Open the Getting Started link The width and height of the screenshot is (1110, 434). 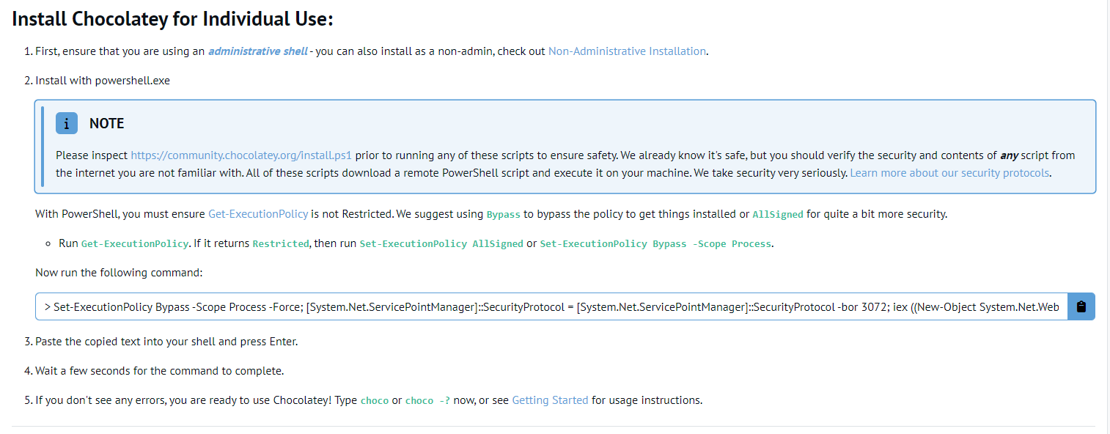coord(550,400)
